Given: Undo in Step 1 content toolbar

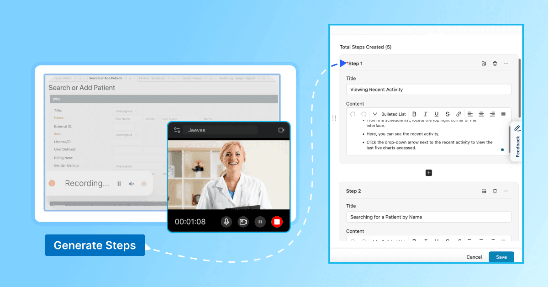Looking at the screenshot, I should point(353,114).
